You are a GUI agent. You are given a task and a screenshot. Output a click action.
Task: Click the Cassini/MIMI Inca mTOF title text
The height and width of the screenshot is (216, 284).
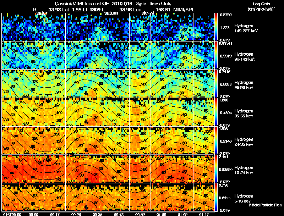(x=82, y=4)
